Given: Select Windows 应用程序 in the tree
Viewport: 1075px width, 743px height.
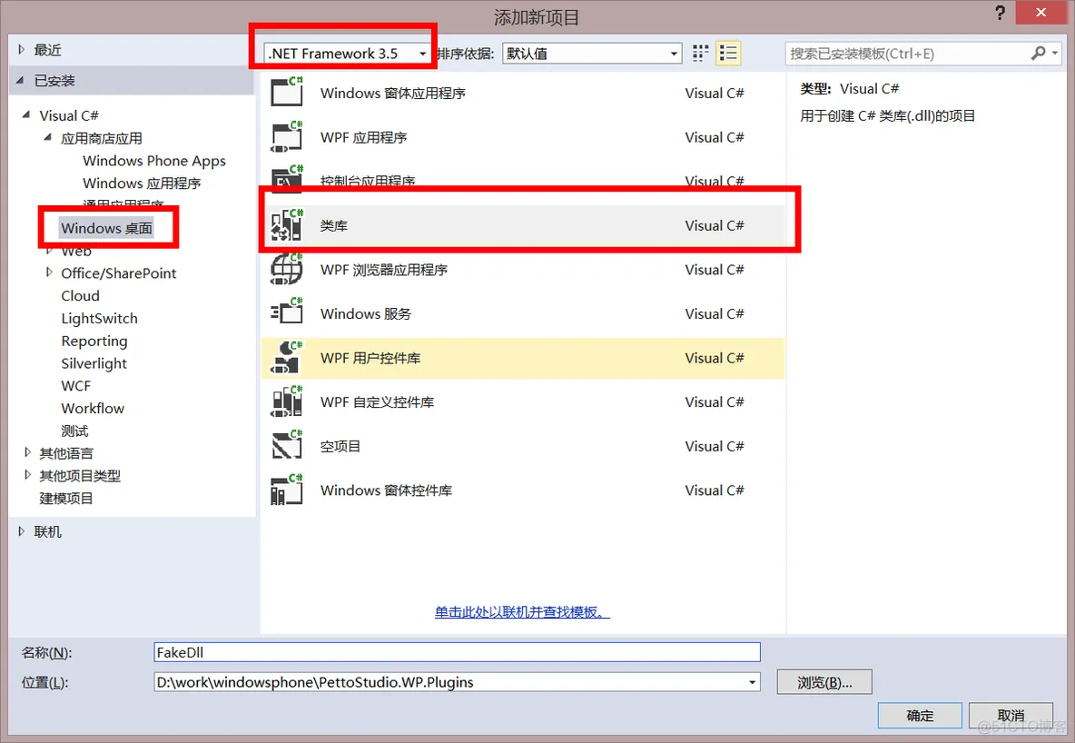Looking at the screenshot, I should click(x=142, y=183).
